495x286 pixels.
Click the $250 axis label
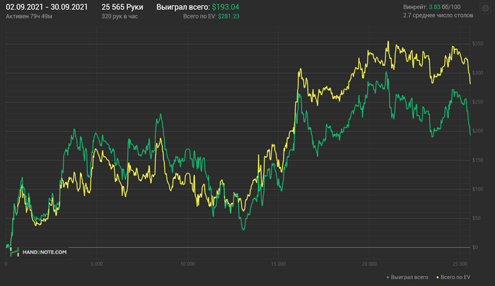[x=477, y=102]
